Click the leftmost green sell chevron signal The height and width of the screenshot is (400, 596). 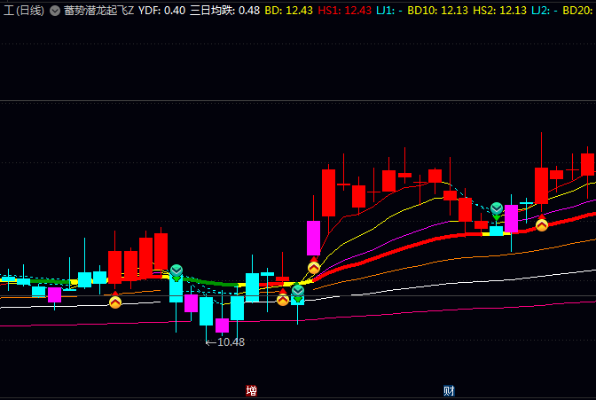176,272
